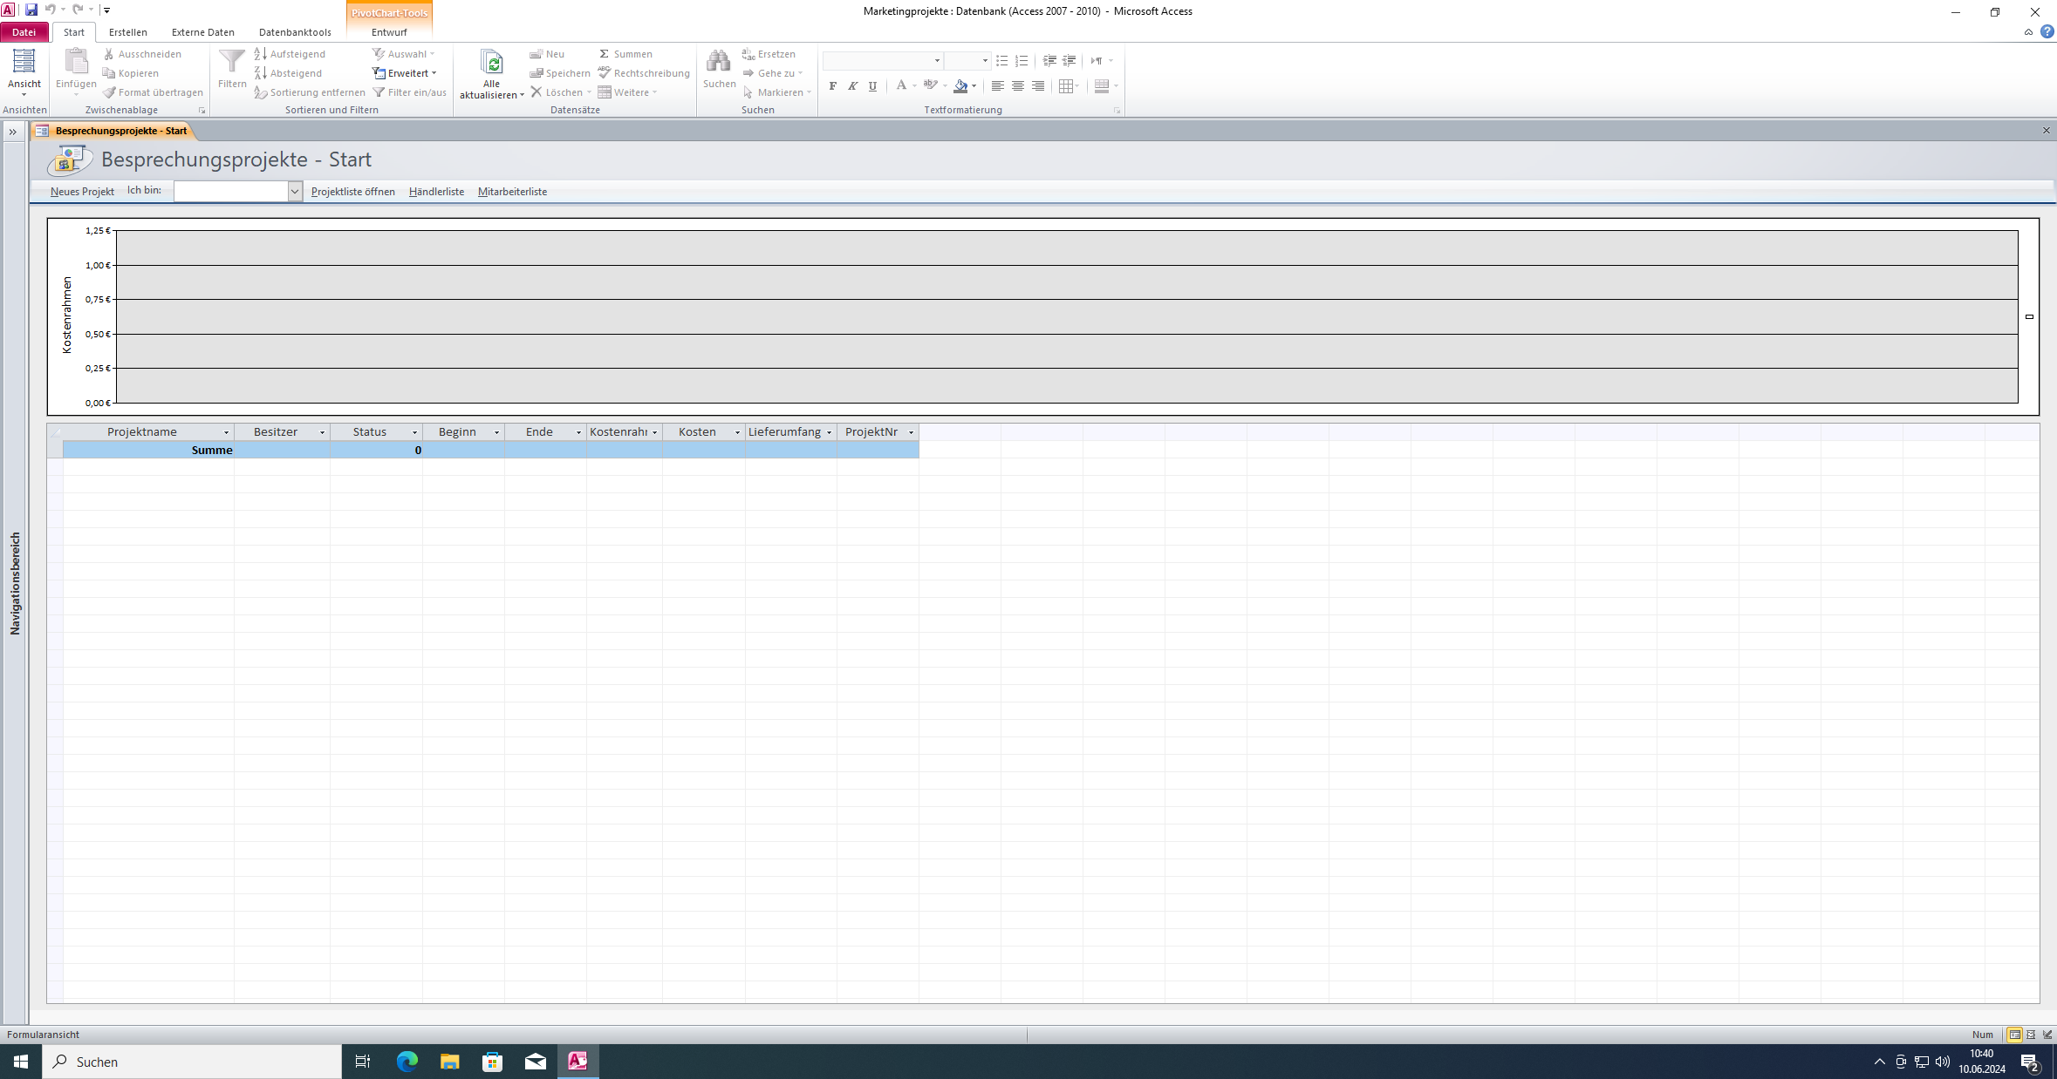
Task: Open File Explorer from the taskbar
Action: (x=449, y=1061)
